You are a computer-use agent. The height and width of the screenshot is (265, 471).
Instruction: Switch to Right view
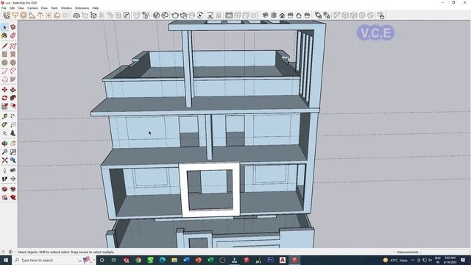point(291,15)
